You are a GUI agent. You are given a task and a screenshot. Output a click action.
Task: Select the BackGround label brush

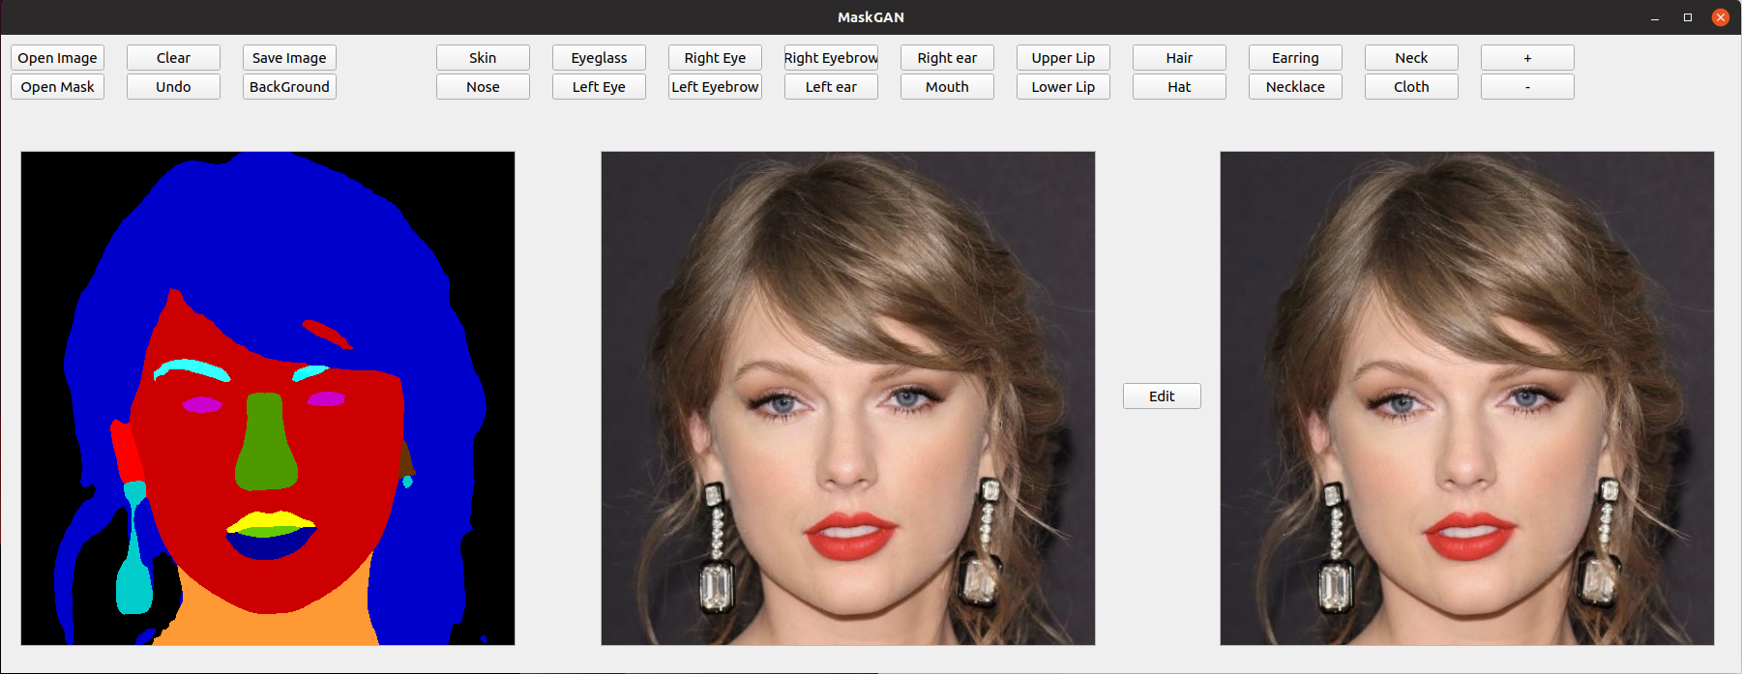(289, 87)
